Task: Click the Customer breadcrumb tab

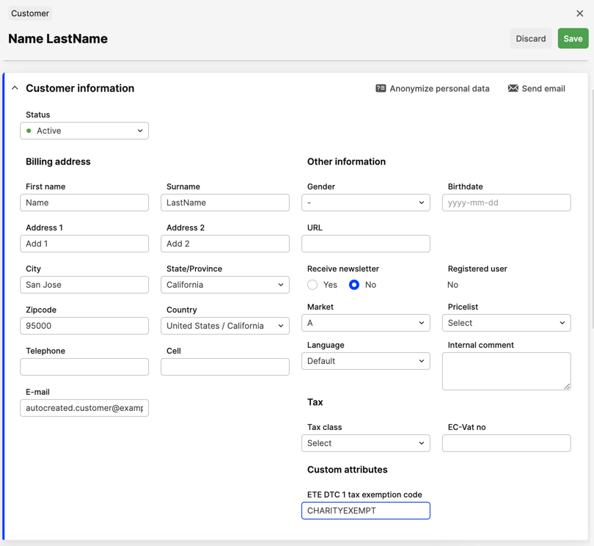Action: pos(29,12)
